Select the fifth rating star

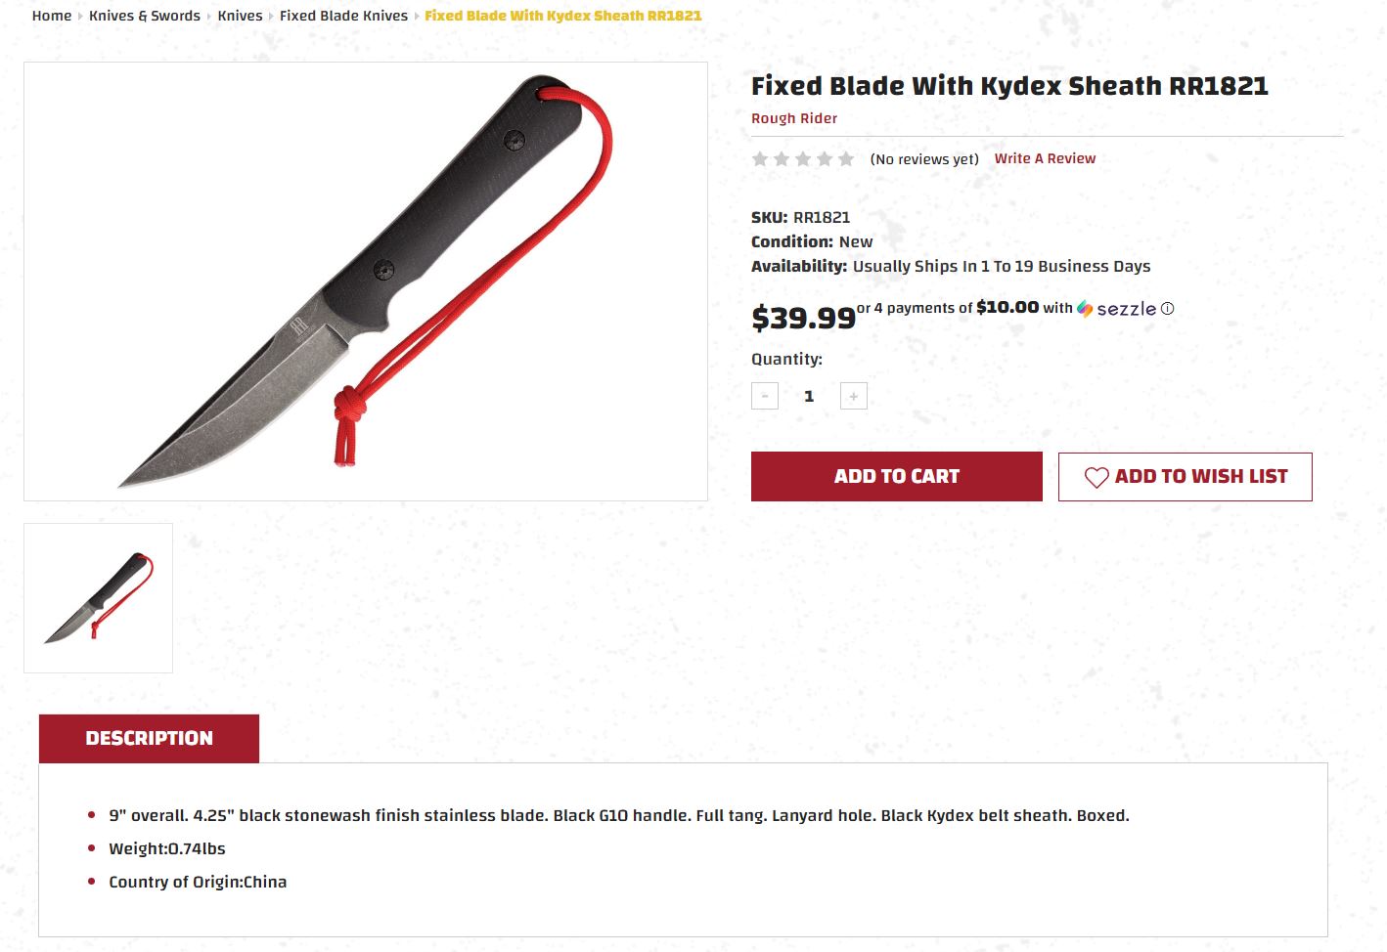pos(846,158)
